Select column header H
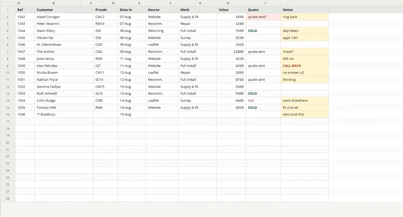Viewport: 403px width, 217px height. point(228,3)
